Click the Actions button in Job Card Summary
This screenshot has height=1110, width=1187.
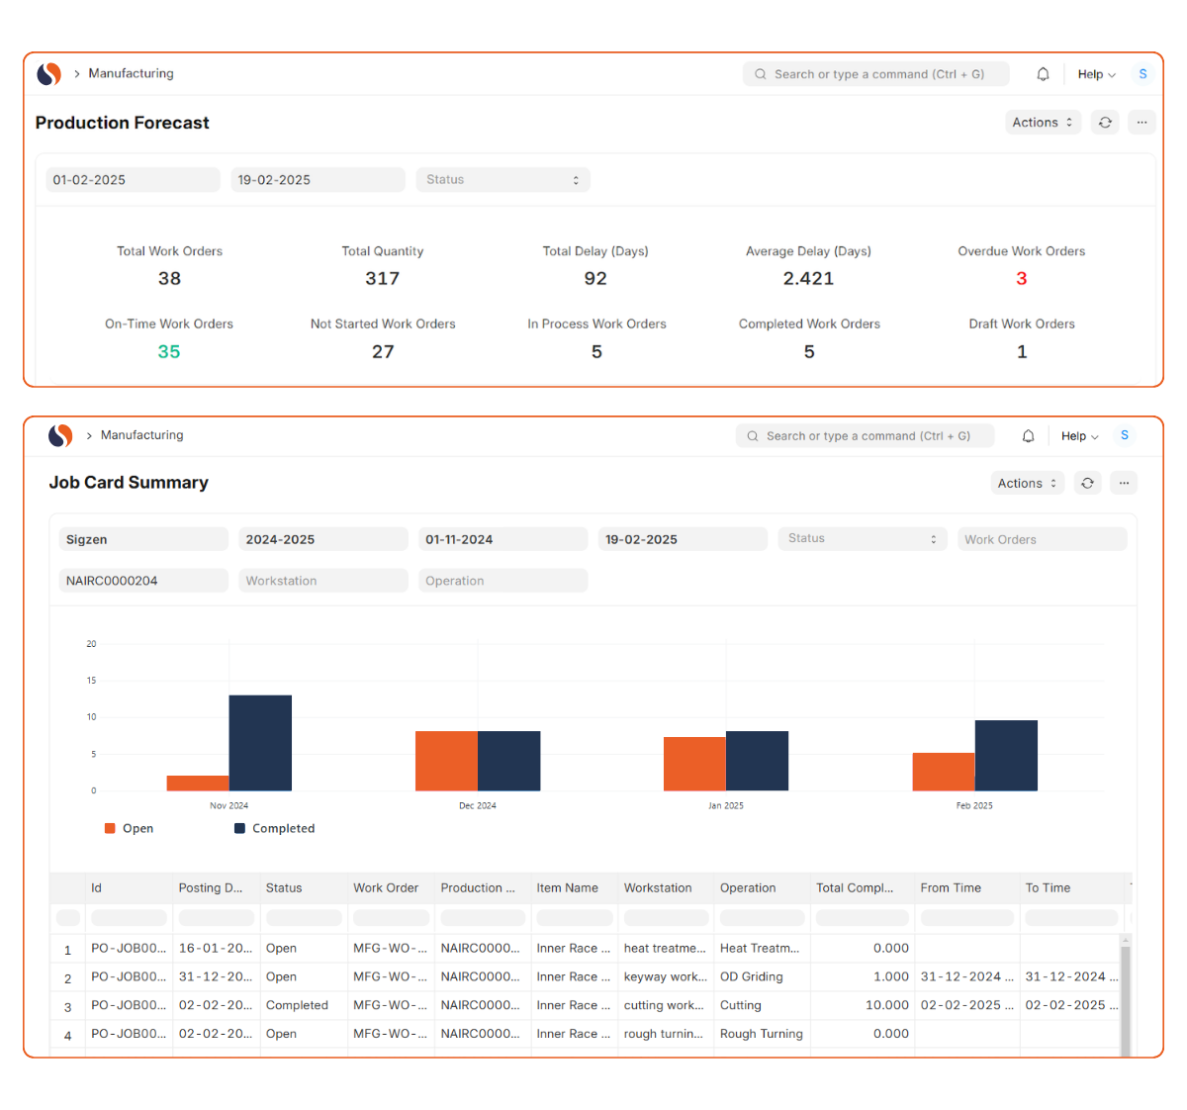pyautogui.click(x=1027, y=483)
